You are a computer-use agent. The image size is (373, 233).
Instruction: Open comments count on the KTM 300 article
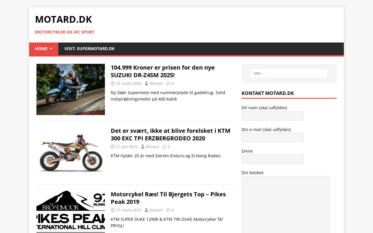(169, 146)
